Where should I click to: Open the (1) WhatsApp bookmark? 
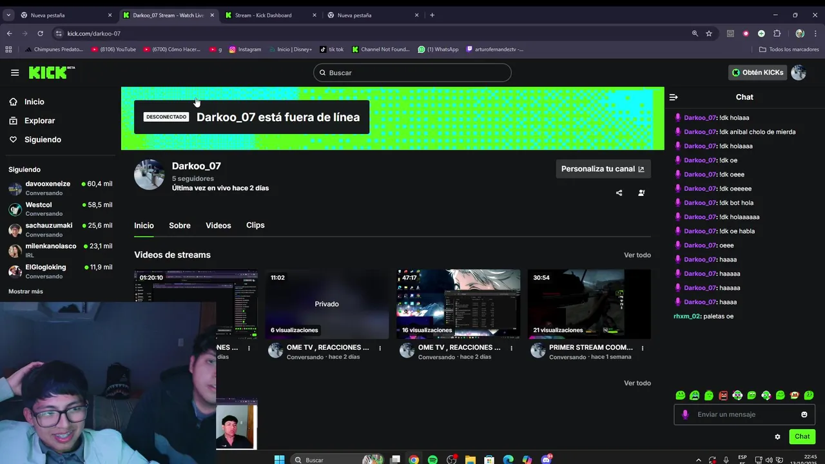pyautogui.click(x=438, y=49)
